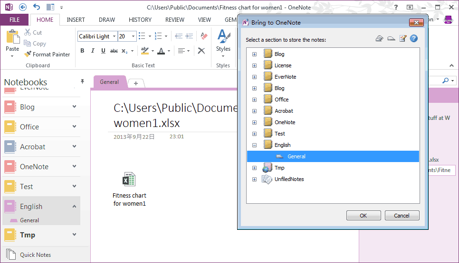
Task: Expand the Office notebook in sidebar
Action: pyautogui.click(x=74, y=127)
